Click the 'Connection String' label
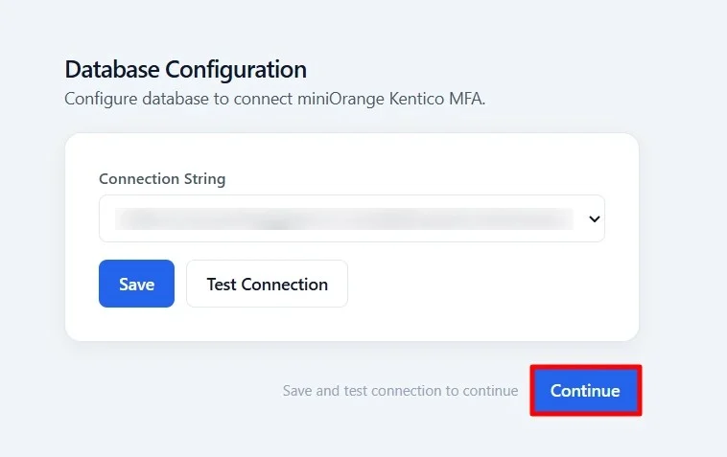 [x=162, y=179]
